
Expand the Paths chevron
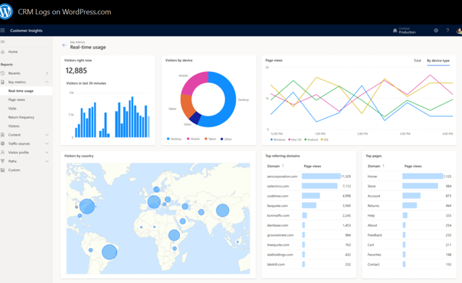[x=47, y=161]
